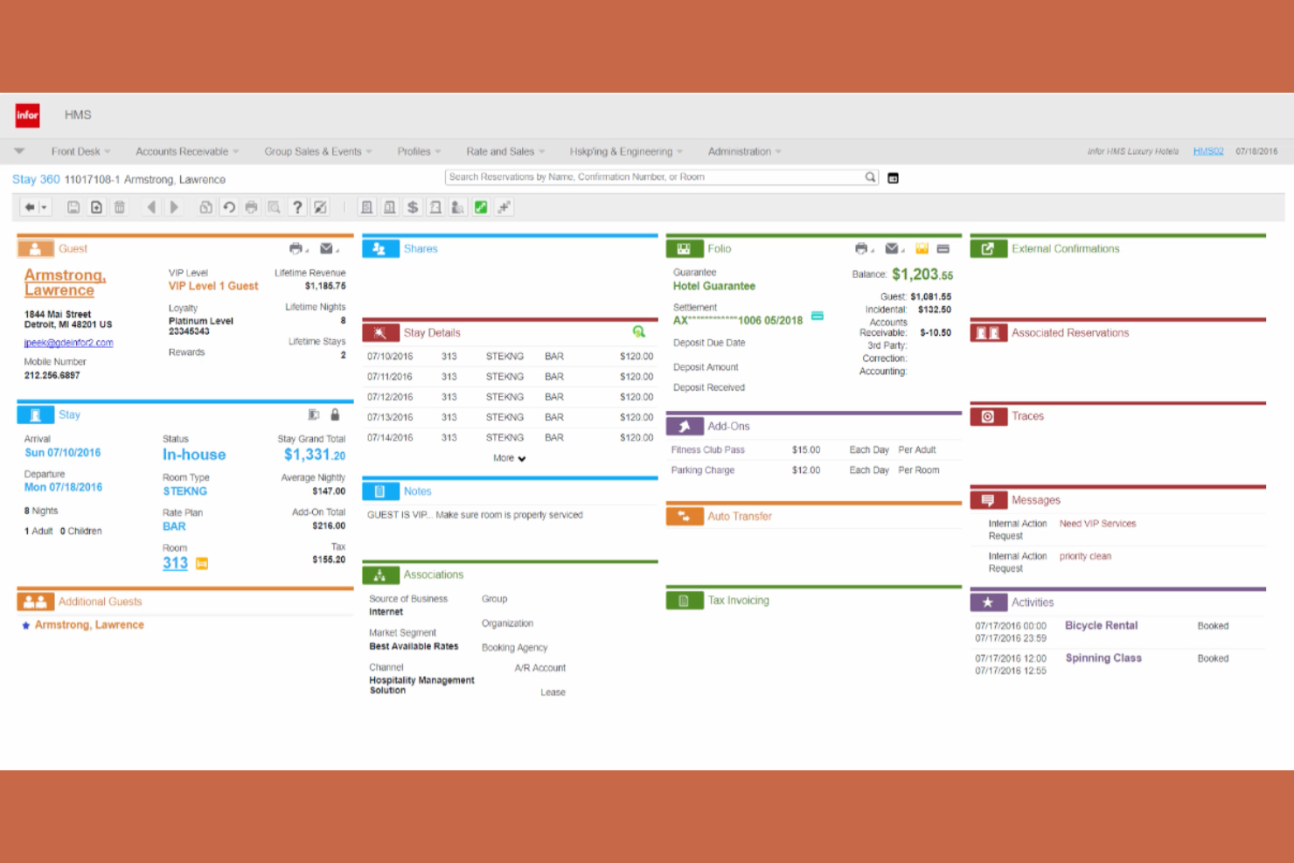1294x863 pixels.
Task: Undo the last change
Action: (228, 207)
